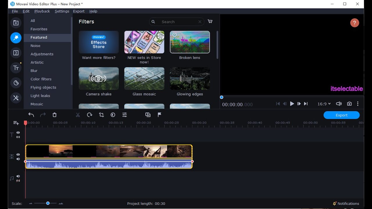Take a snapshot with camera icon
Image resolution: width=372 pixels, height=209 pixels.
pyautogui.click(x=349, y=104)
